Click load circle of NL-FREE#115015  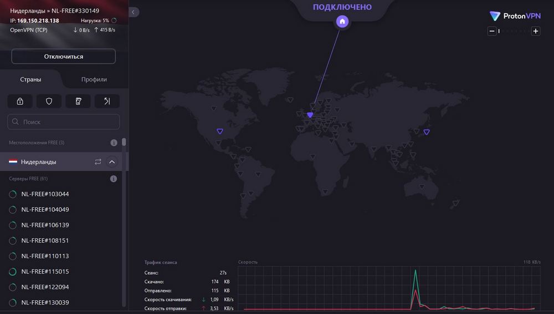click(13, 272)
